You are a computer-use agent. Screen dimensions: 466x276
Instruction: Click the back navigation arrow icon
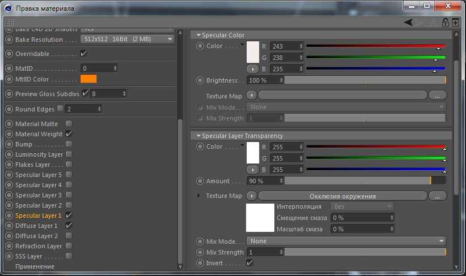click(408, 22)
